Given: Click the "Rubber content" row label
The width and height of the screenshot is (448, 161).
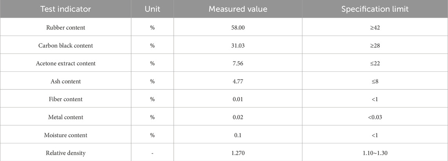Looking at the screenshot, I should pos(66,27).
